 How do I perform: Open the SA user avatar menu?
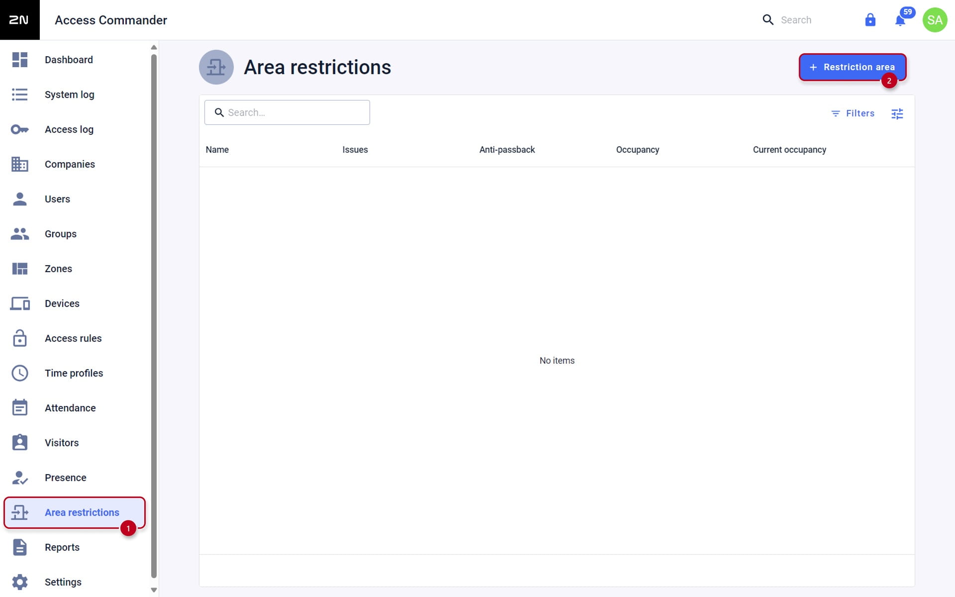tap(935, 20)
